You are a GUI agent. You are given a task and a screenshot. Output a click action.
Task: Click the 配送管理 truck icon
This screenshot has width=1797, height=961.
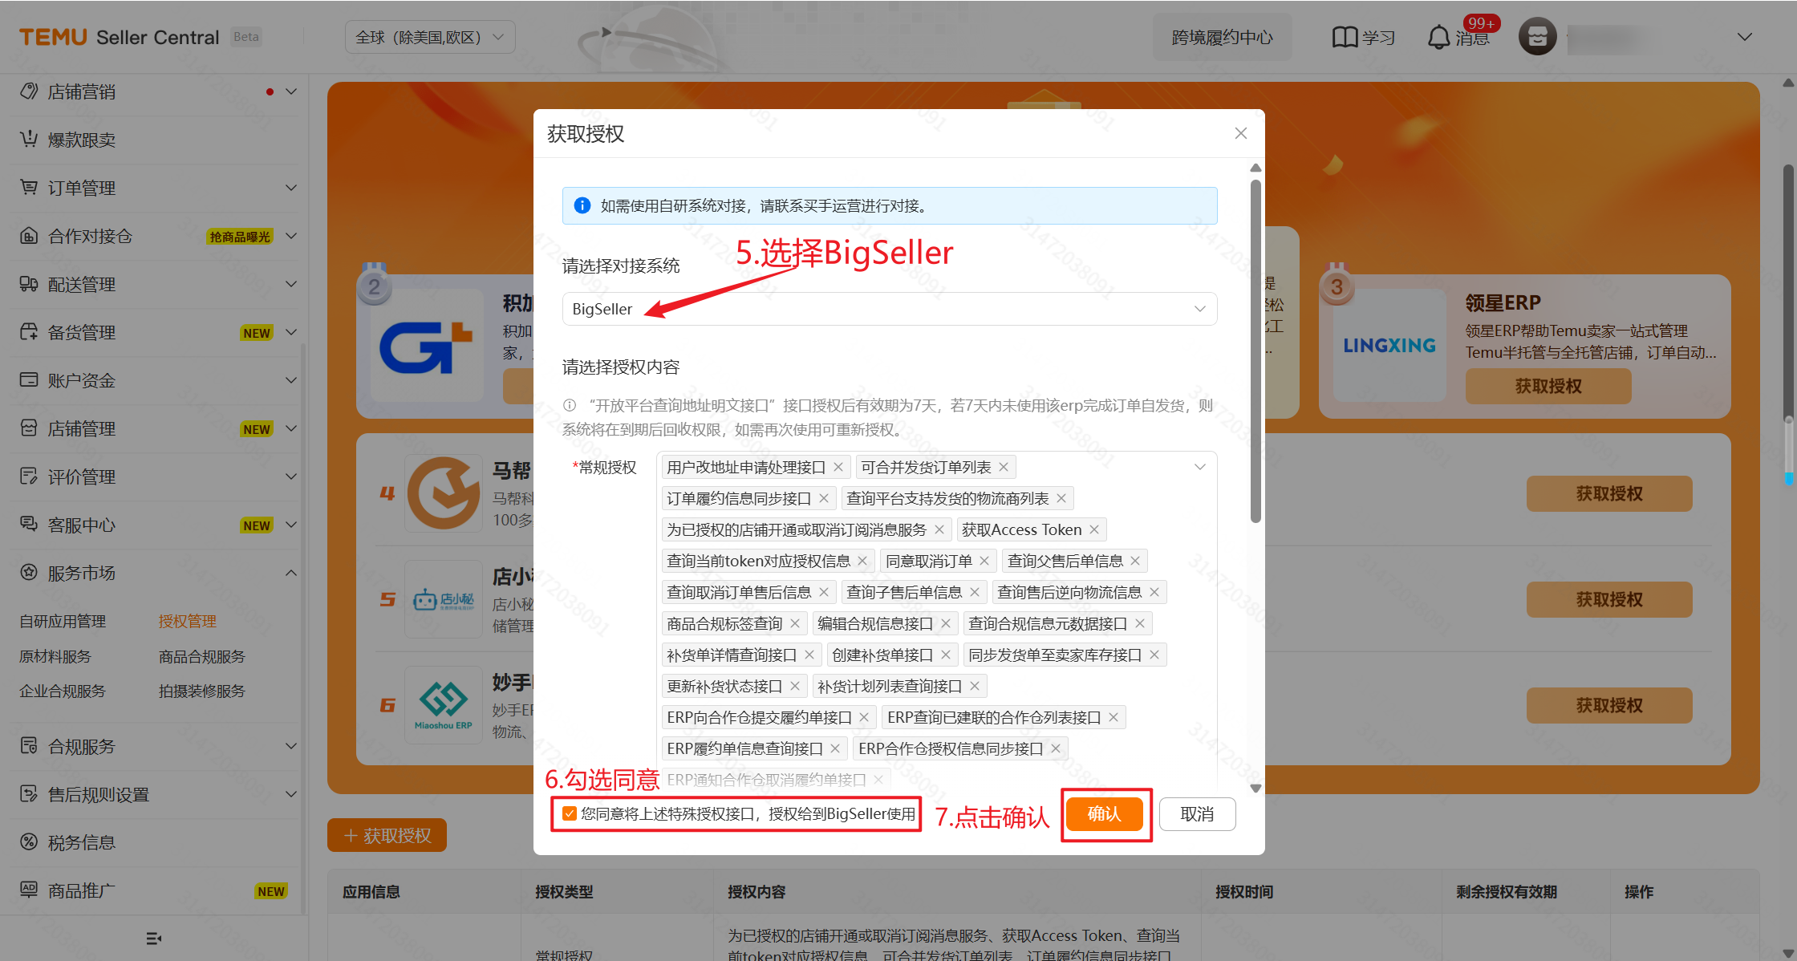click(29, 284)
